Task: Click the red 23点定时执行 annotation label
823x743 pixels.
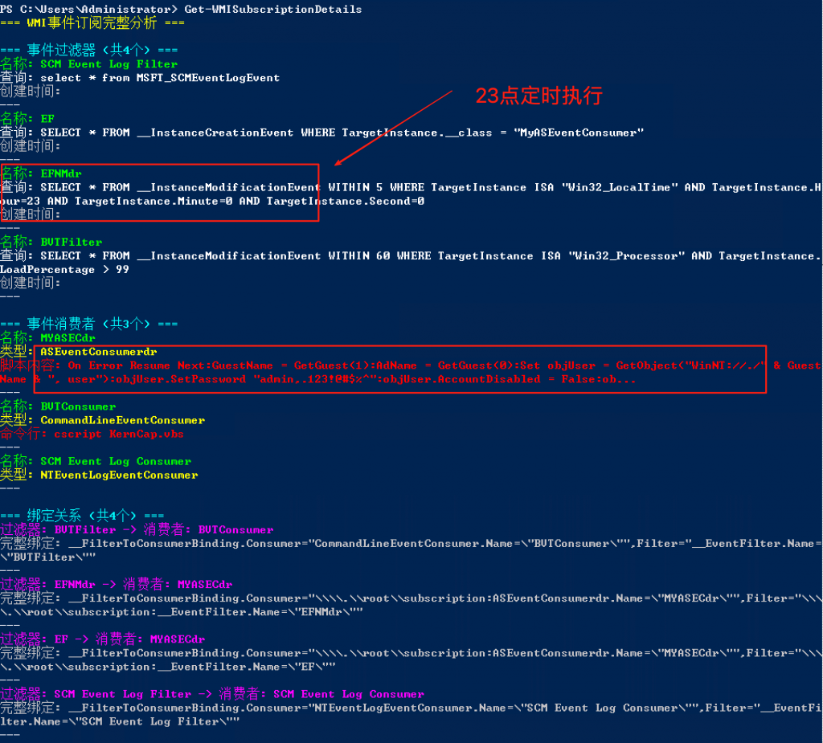Action: 538,96
